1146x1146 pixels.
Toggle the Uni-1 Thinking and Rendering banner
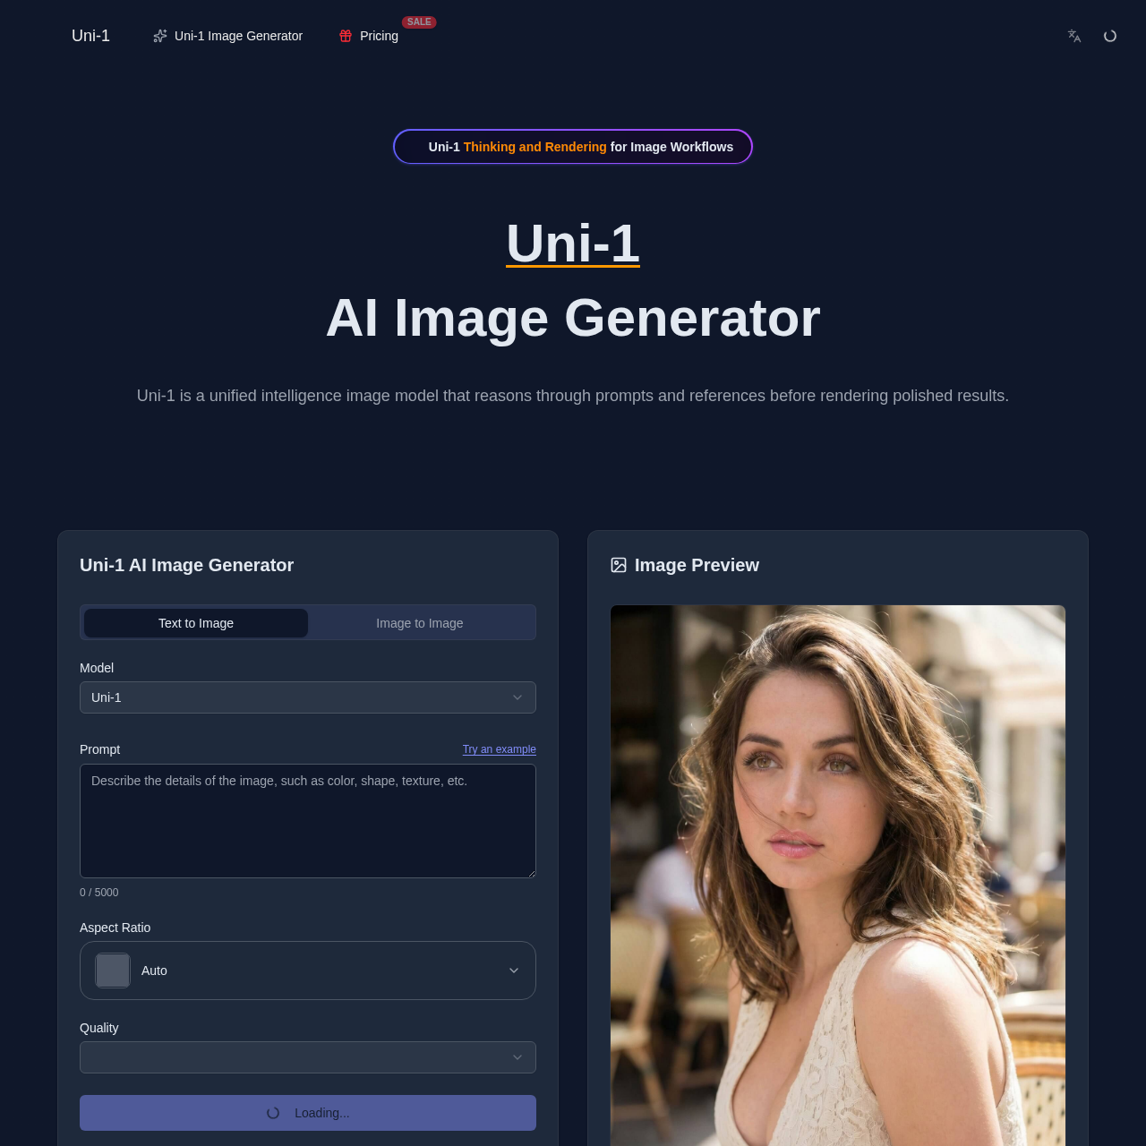click(x=572, y=147)
